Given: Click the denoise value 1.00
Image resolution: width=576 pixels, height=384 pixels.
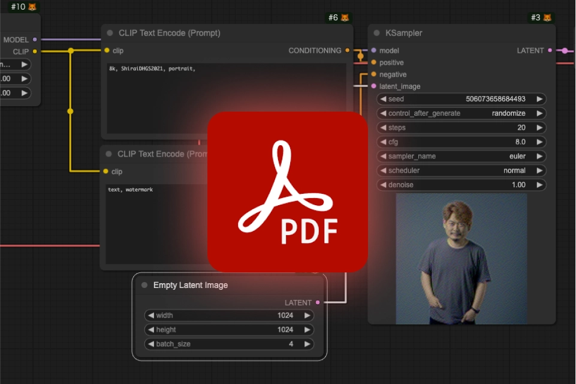Looking at the screenshot, I should coord(518,185).
